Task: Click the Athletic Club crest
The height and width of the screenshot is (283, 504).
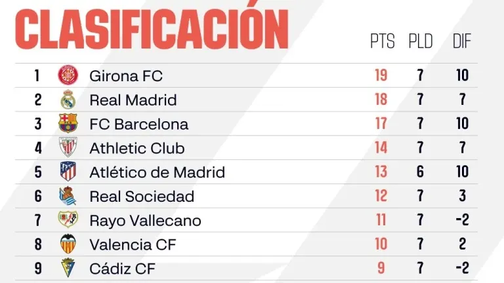Action: click(68, 148)
